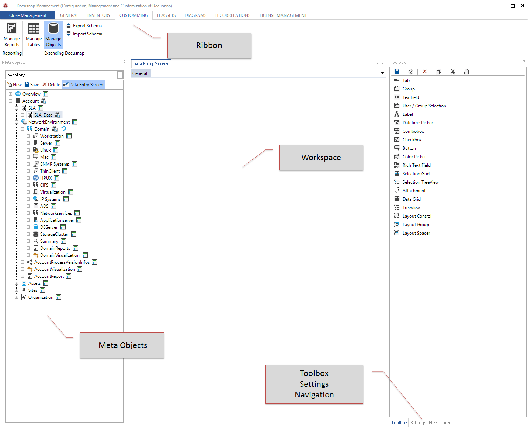Open the Inventory dropdown in Metaobjects

click(x=120, y=75)
